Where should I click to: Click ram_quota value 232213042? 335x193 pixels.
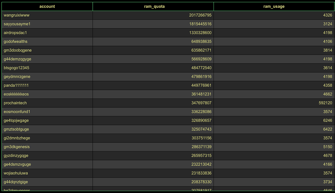tap(201, 165)
